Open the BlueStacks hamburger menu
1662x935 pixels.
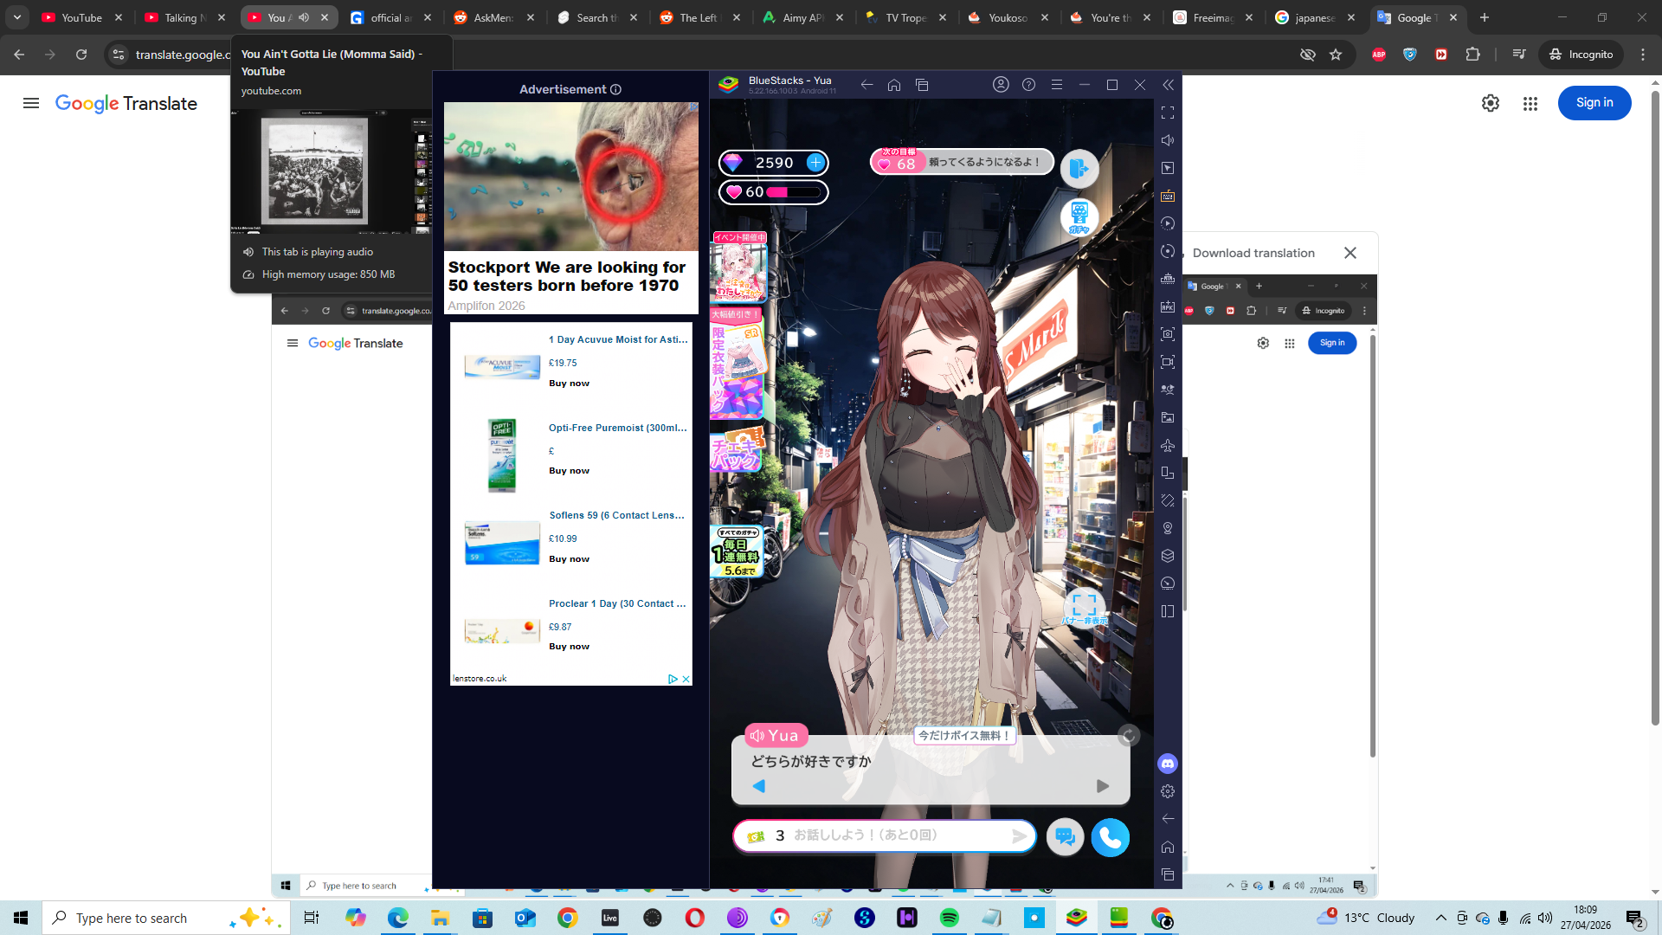(x=1057, y=85)
